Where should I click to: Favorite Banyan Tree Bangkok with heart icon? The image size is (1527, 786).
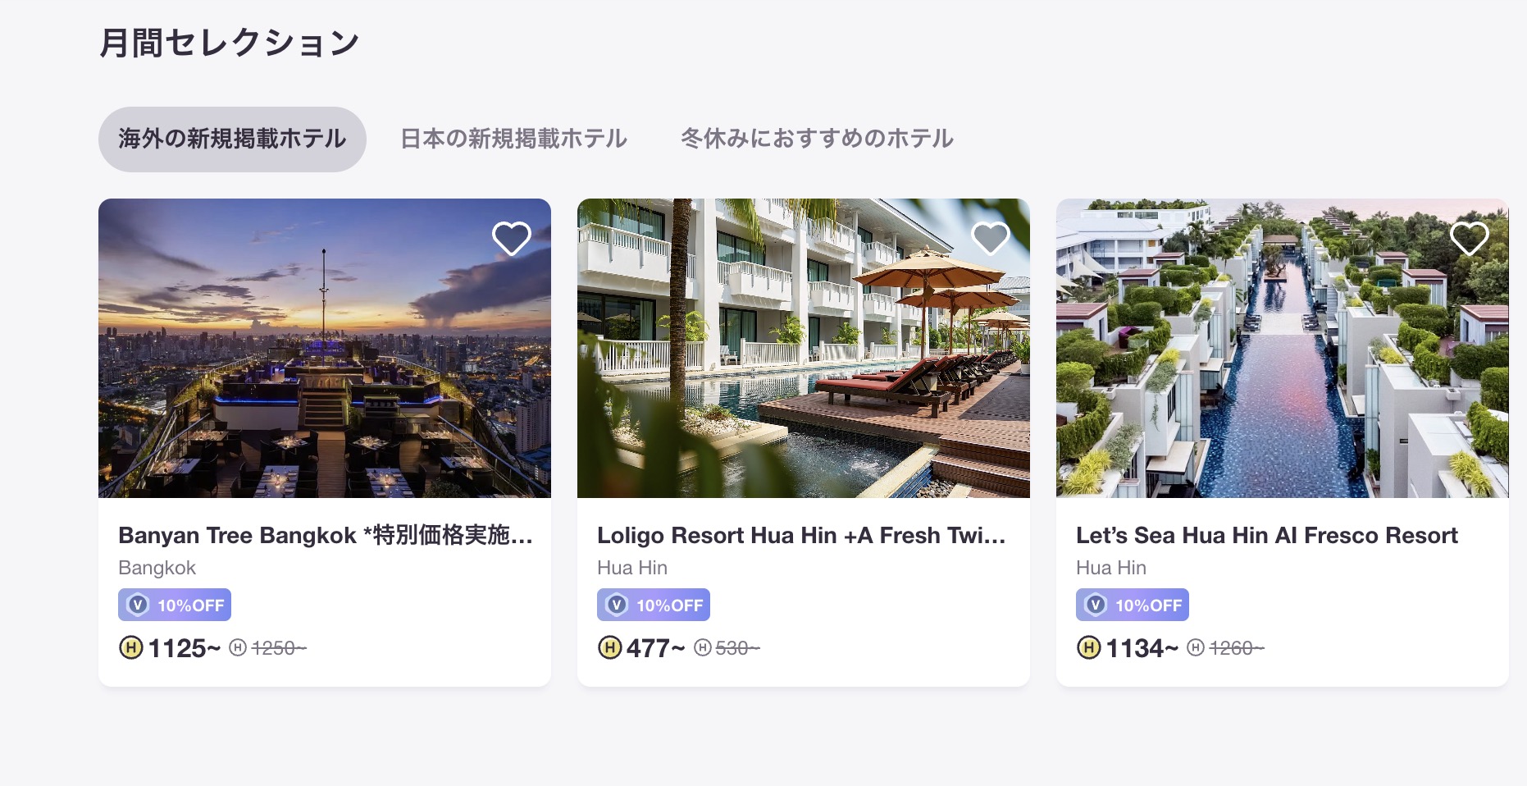pos(512,239)
